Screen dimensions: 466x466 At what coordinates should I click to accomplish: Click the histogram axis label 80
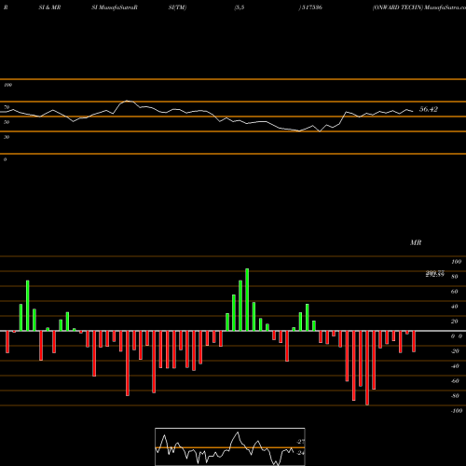tap(454, 277)
